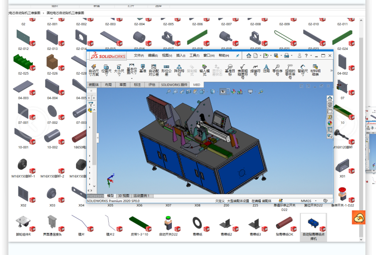The image size is (376, 255).
Task: Click the 焊接符号 weld symbol icon
Action: pyautogui.click(x=255, y=68)
